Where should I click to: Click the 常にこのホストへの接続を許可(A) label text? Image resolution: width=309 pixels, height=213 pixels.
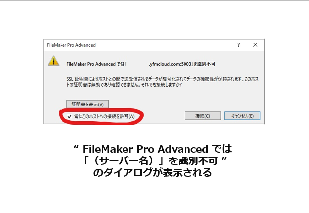click(x=105, y=116)
